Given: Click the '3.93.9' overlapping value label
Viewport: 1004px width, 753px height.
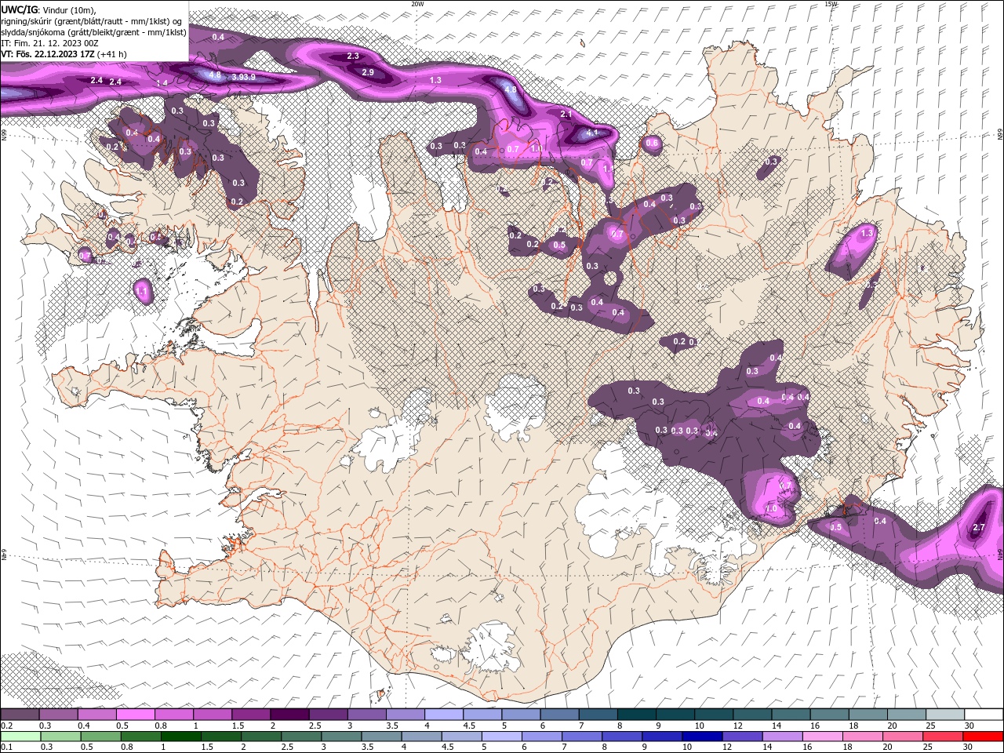Looking at the screenshot, I should coord(243,77).
